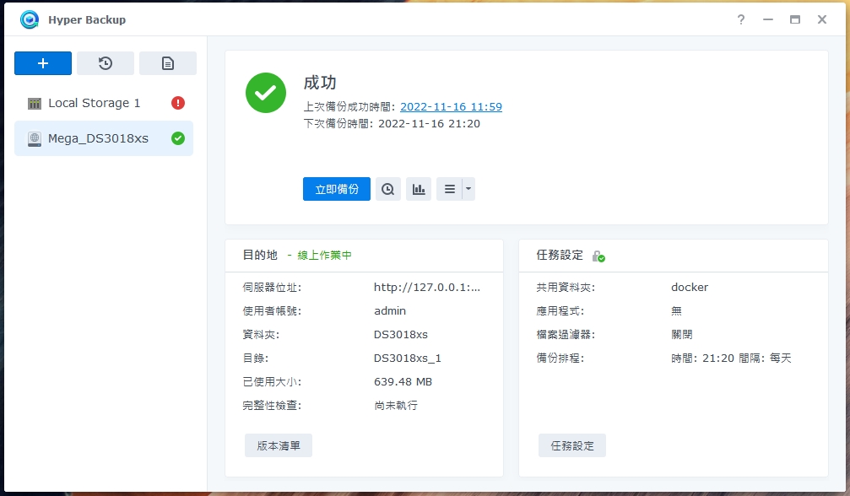This screenshot has width=850, height=496.
Task: Click the blue plus create-task button
Action: [x=43, y=63]
